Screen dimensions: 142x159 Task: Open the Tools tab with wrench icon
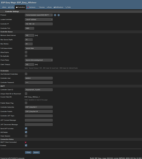click(68, 7)
